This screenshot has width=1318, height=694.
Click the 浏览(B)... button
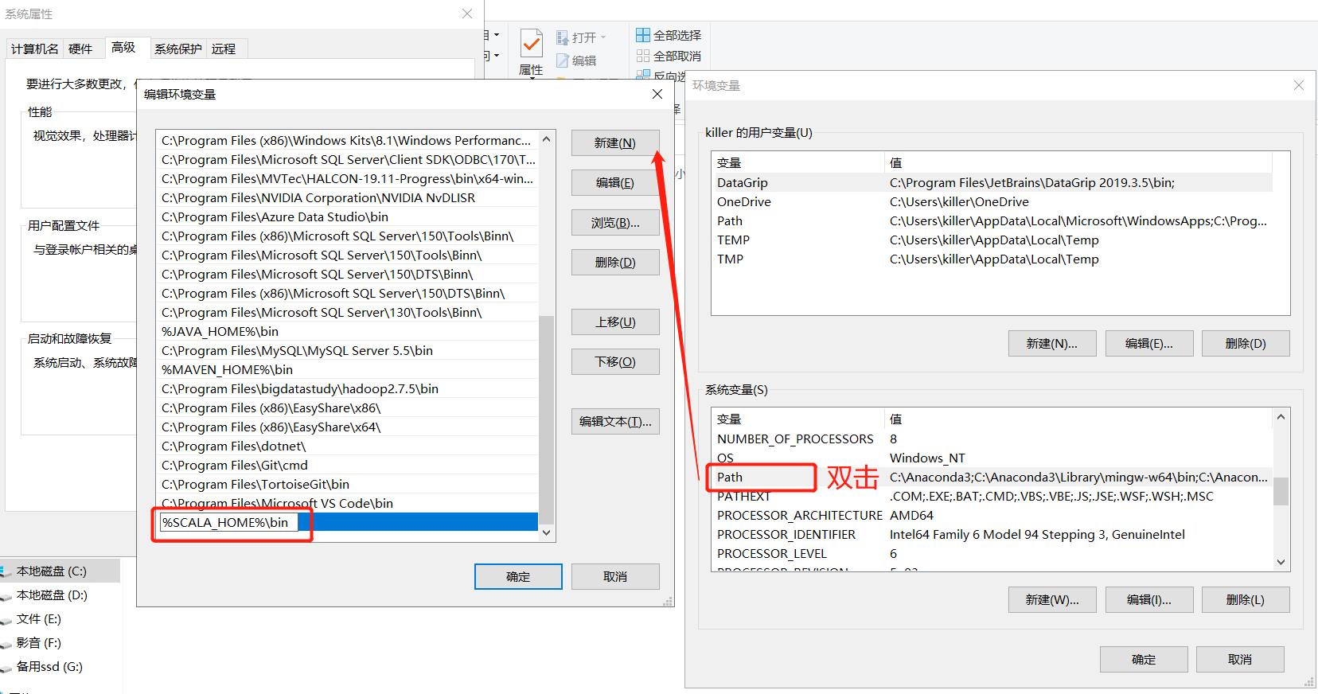pos(615,223)
